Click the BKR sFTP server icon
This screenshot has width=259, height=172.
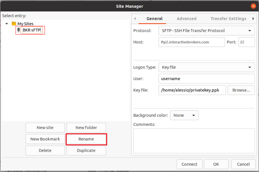(19, 30)
